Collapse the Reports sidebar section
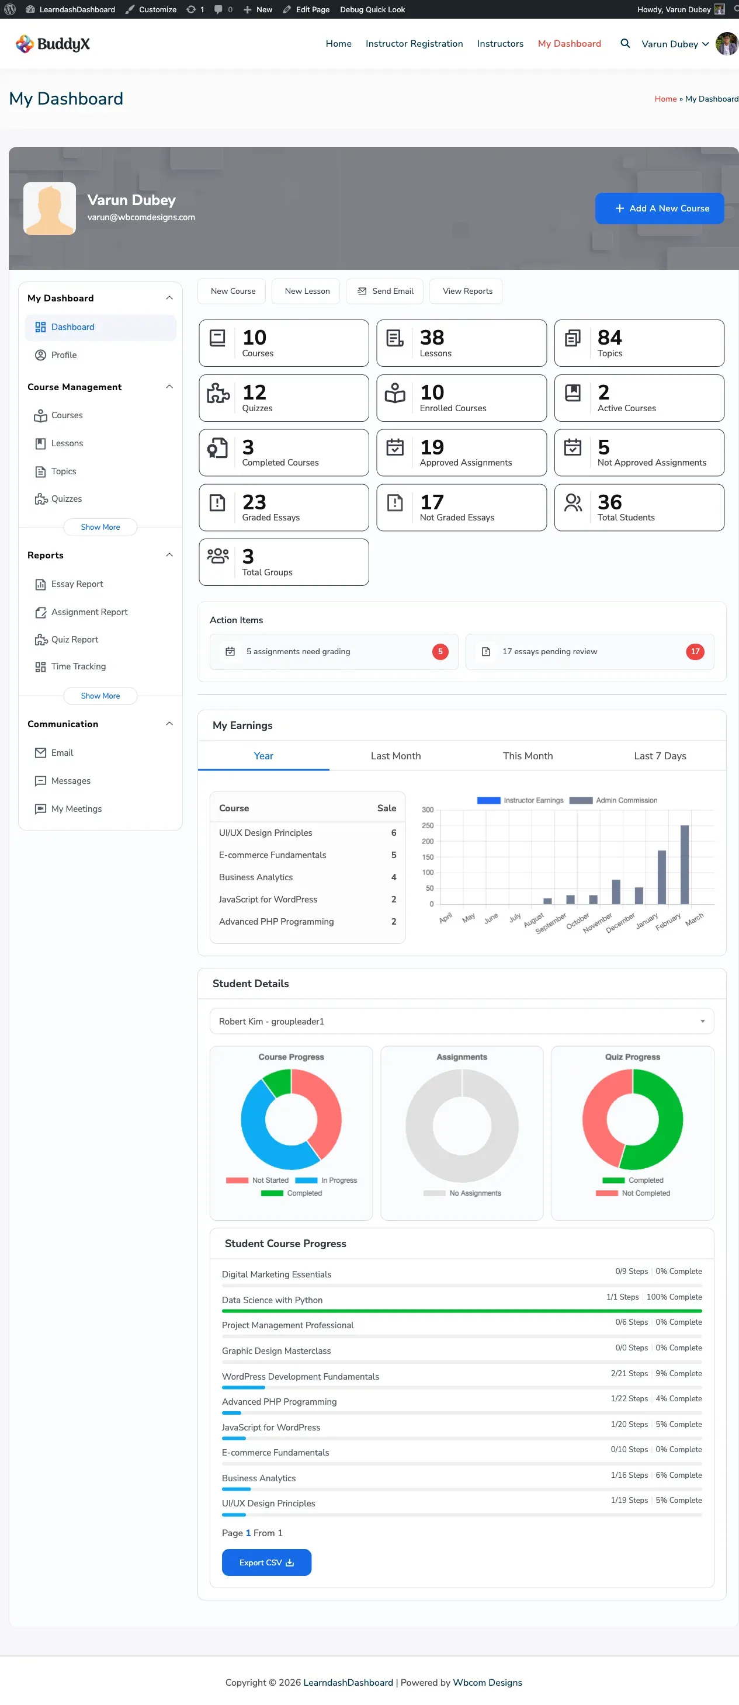This screenshot has width=739, height=1705. point(169,555)
